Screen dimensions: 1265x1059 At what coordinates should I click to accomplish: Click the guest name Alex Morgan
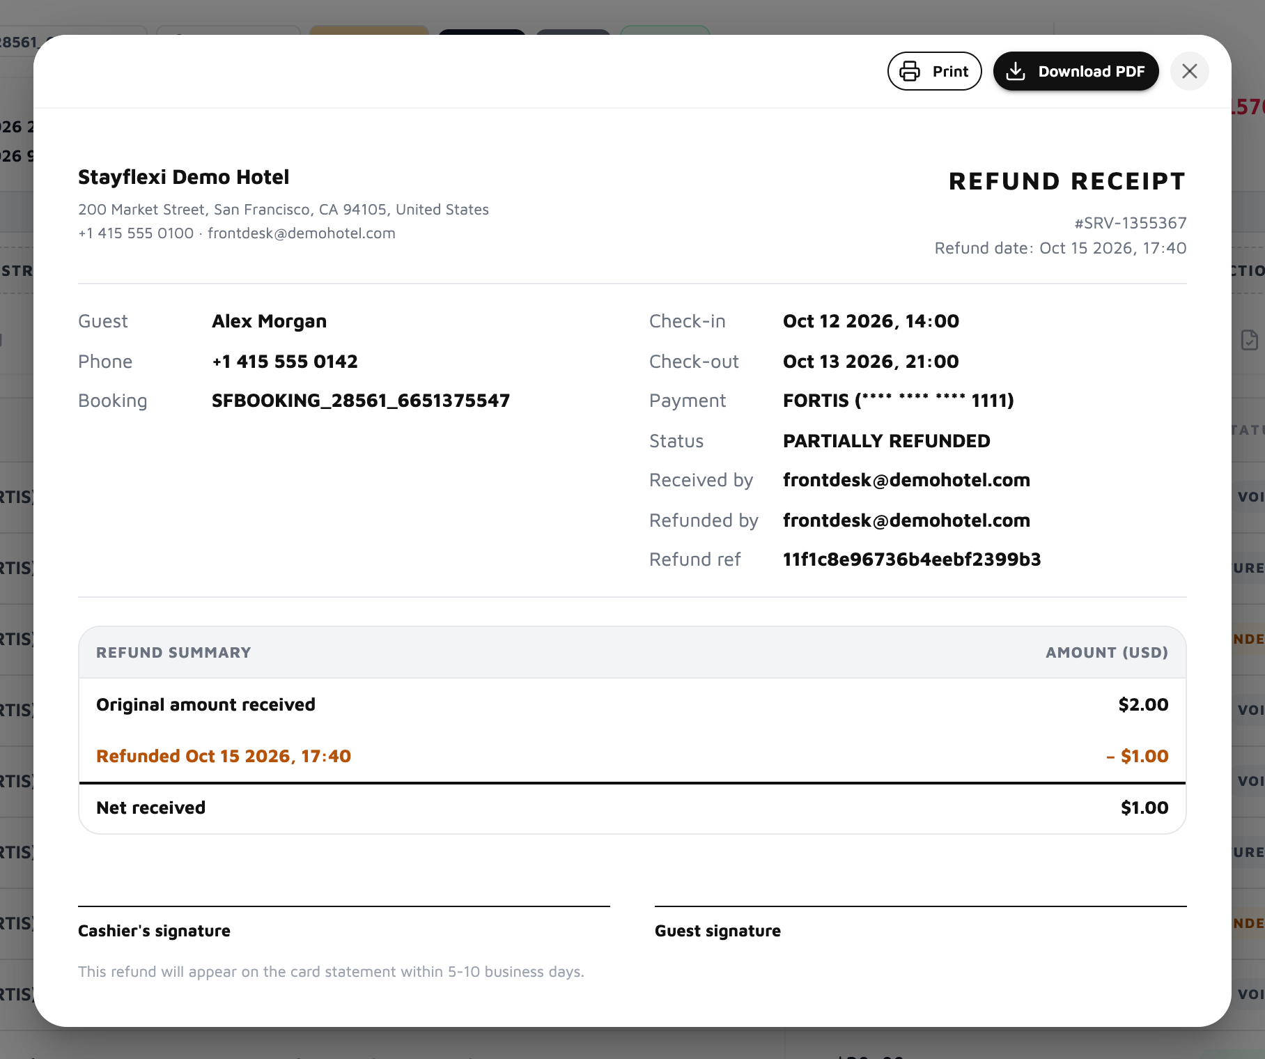click(x=269, y=321)
